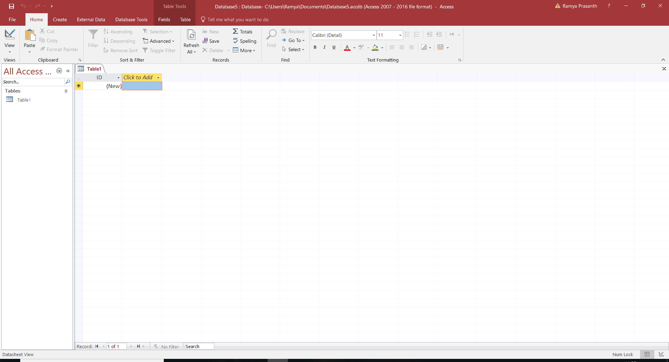Image resolution: width=669 pixels, height=362 pixels.
Task: Open All Access Objects pane menu arrow
Action: click(x=59, y=71)
